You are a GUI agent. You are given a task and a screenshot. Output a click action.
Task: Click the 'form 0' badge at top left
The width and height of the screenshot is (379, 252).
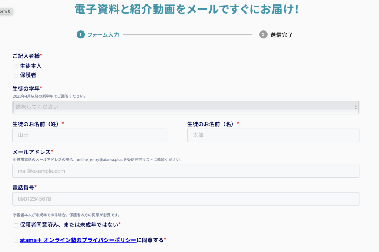pyautogui.click(x=5, y=11)
